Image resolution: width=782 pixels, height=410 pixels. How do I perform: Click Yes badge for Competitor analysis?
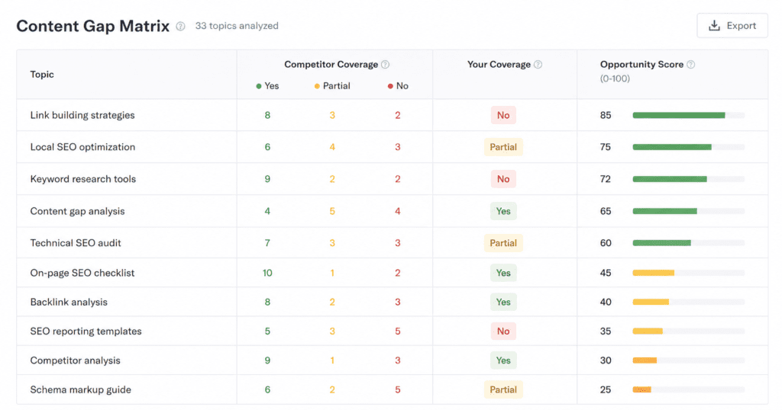coord(503,360)
